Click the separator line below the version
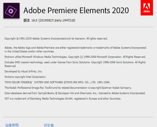 pos(78,27)
